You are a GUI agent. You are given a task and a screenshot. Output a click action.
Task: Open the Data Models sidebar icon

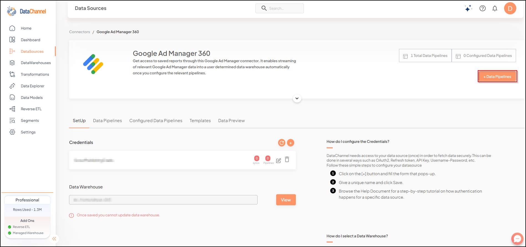coord(12,98)
